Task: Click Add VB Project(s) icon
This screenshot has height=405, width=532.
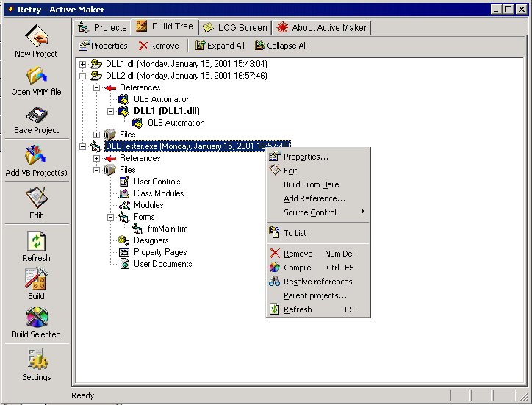Action: (36, 156)
